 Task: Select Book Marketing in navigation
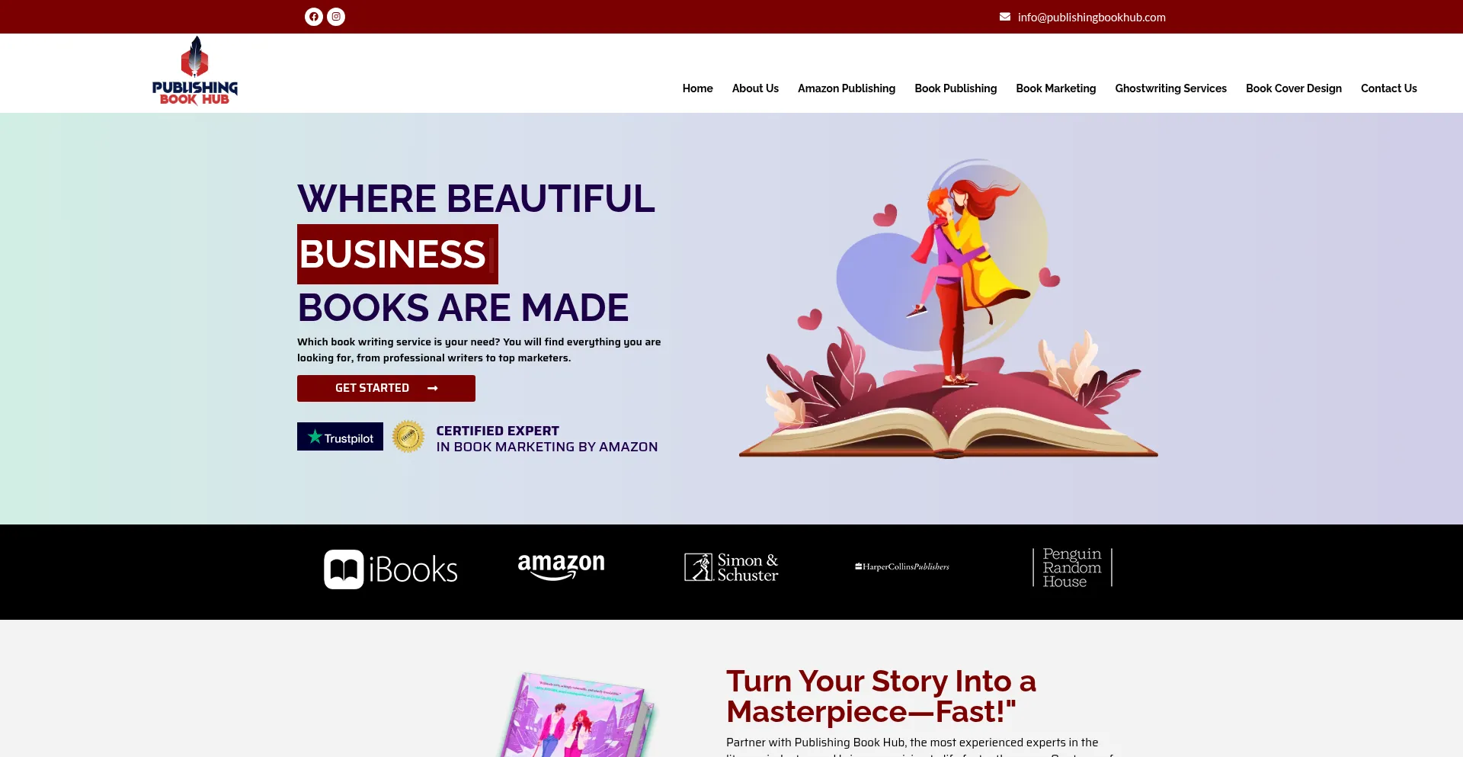[x=1056, y=88]
